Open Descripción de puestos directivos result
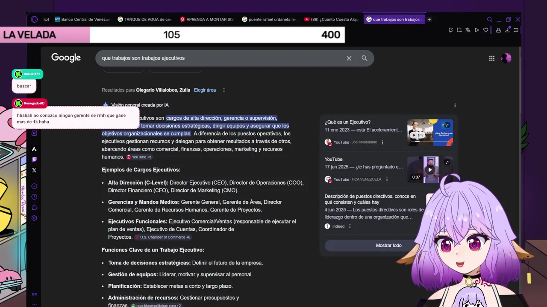The width and height of the screenshot is (547, 307). pos(370,199)
